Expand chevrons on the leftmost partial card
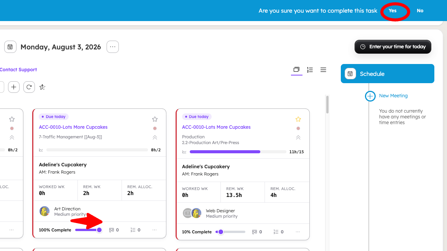Viewport: 447px width, 251px height. (12, 137)
